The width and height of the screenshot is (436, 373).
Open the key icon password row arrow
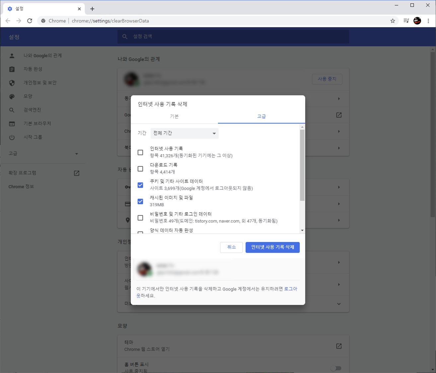click(339, 187)
